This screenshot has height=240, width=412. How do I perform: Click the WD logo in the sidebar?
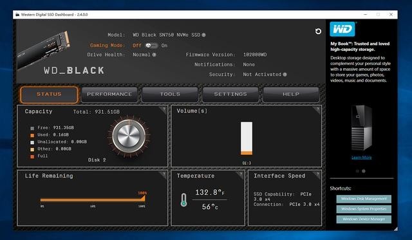pos(342,29)
